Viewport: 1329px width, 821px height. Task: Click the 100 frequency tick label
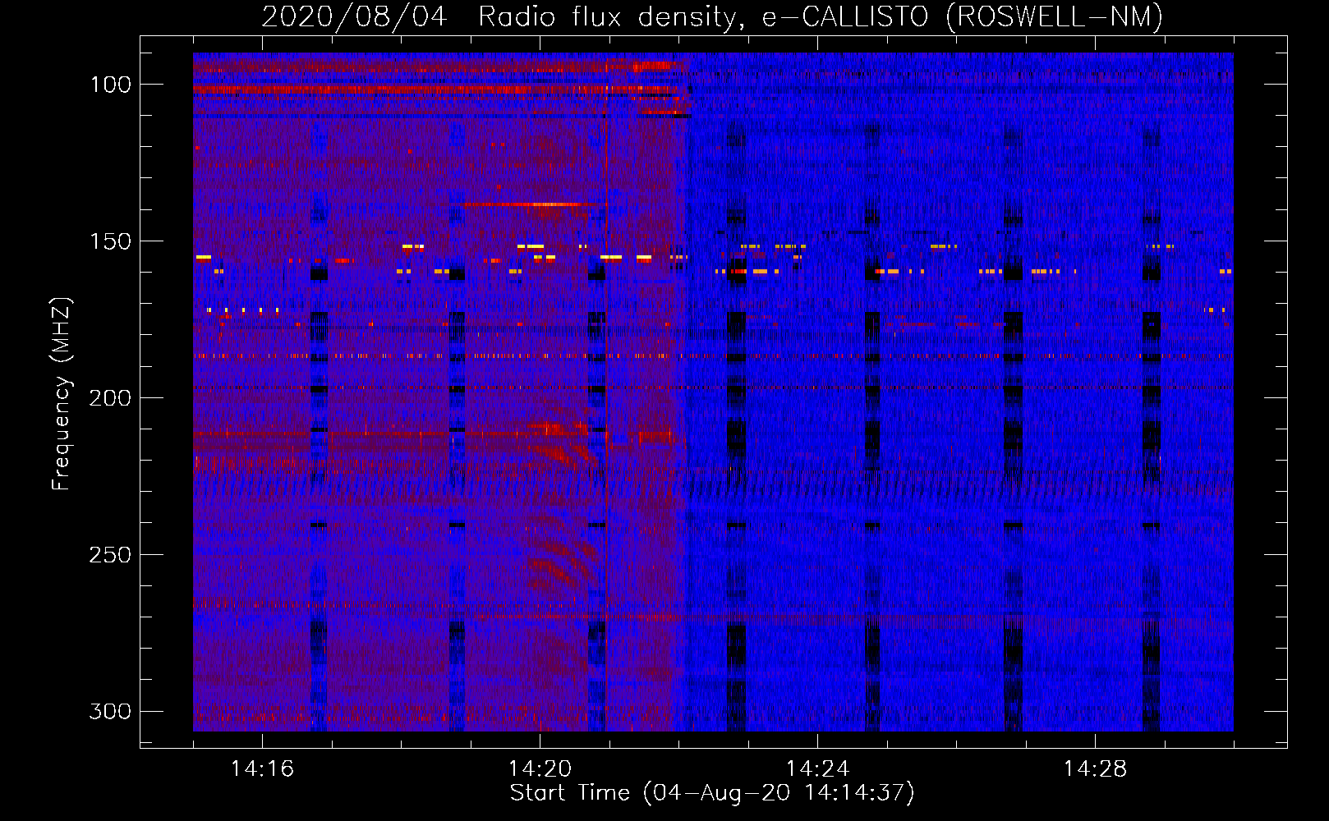coord(110,85)
